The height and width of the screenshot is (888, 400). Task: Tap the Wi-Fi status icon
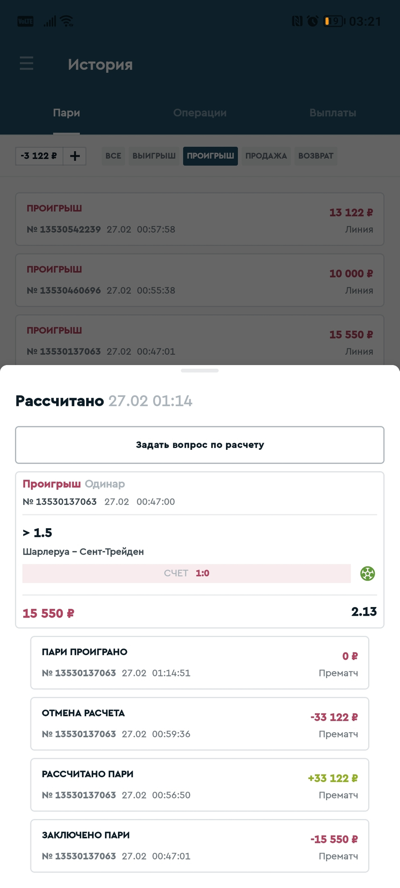click(x=67, y=21)
